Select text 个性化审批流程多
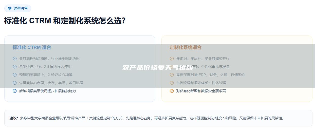 (x=215, y=67)
